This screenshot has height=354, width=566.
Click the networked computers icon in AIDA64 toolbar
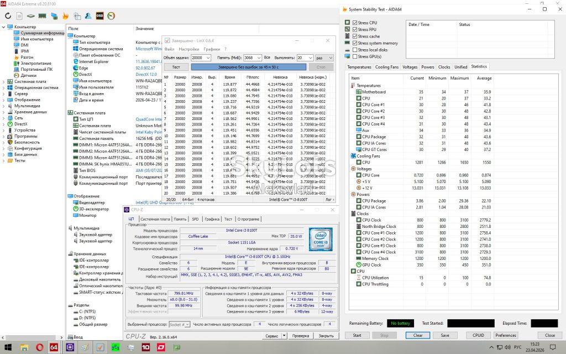tap(54, 16)
